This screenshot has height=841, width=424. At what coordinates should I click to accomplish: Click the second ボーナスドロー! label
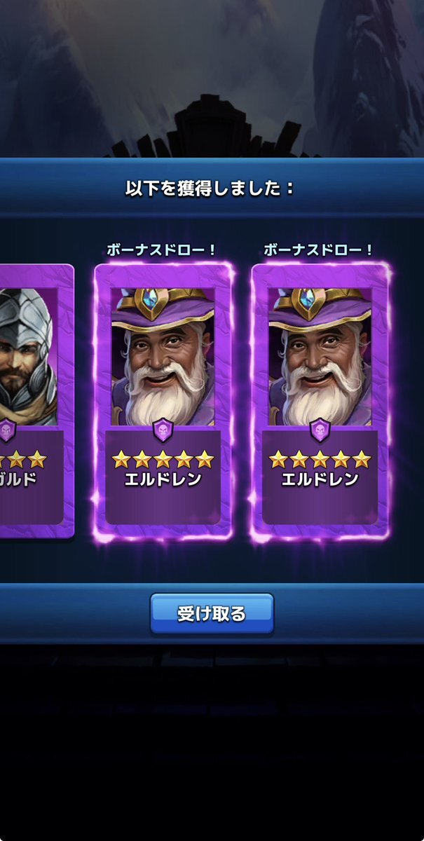pyautogui.click(x=320, y=250)
